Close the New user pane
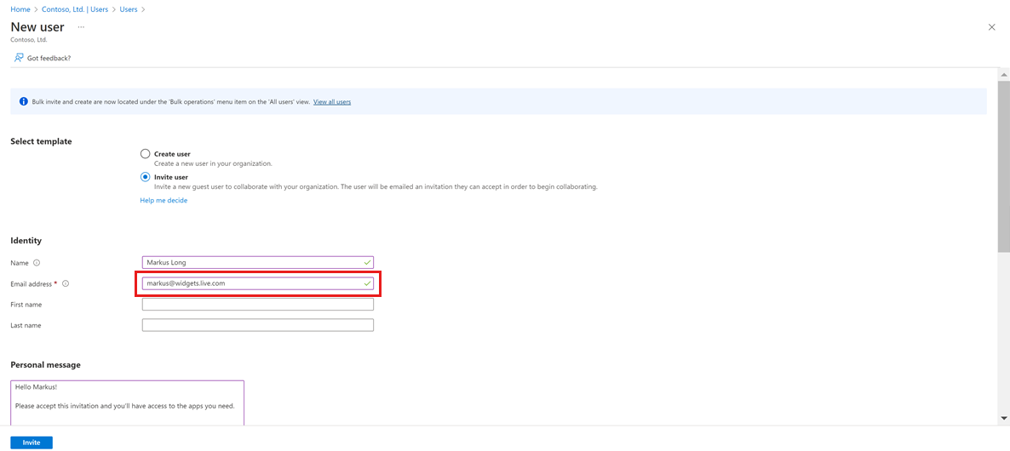 tap(992, 27)
